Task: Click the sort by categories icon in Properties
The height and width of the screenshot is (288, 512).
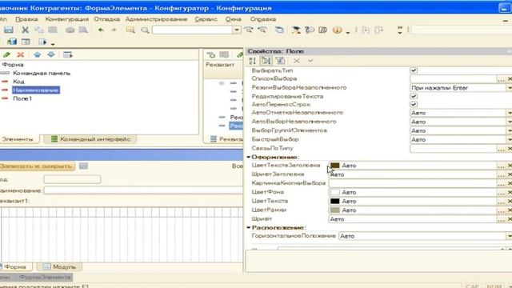Action: point(266,61)
